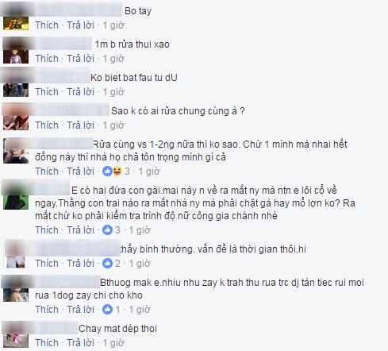Open avatar of 'Bo tay' commenter
The height and width of the screenshot is (351, 388).
16,17
